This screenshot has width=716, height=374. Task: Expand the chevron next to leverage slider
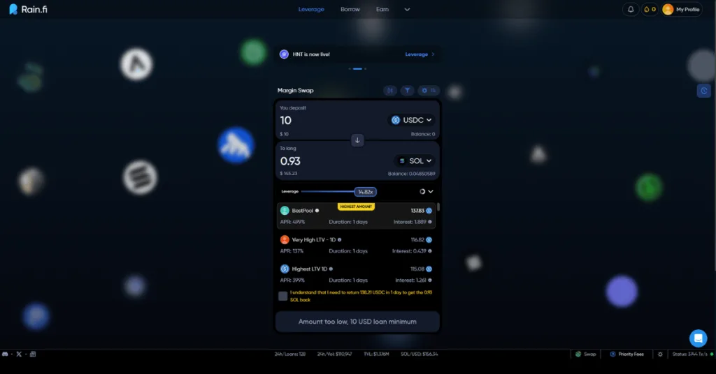(x=431, y=192)
